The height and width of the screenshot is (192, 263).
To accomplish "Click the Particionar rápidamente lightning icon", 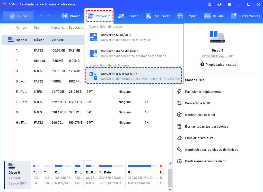I will click(x=179, y=91).
